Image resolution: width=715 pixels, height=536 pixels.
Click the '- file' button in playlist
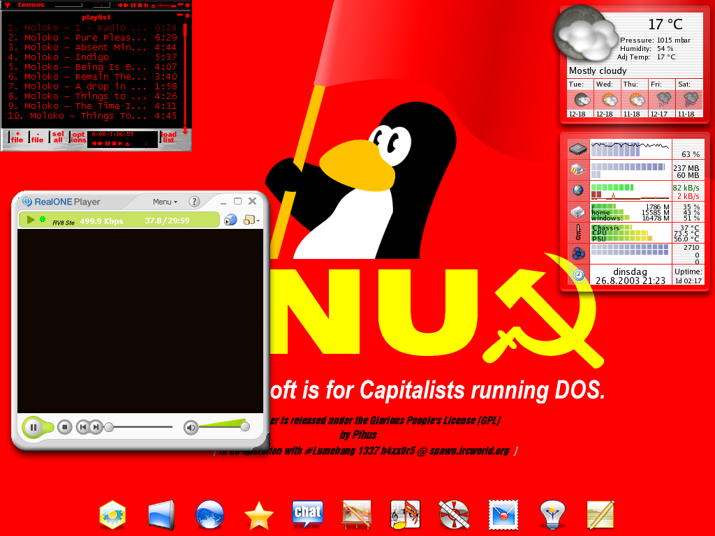coord(37,137)
